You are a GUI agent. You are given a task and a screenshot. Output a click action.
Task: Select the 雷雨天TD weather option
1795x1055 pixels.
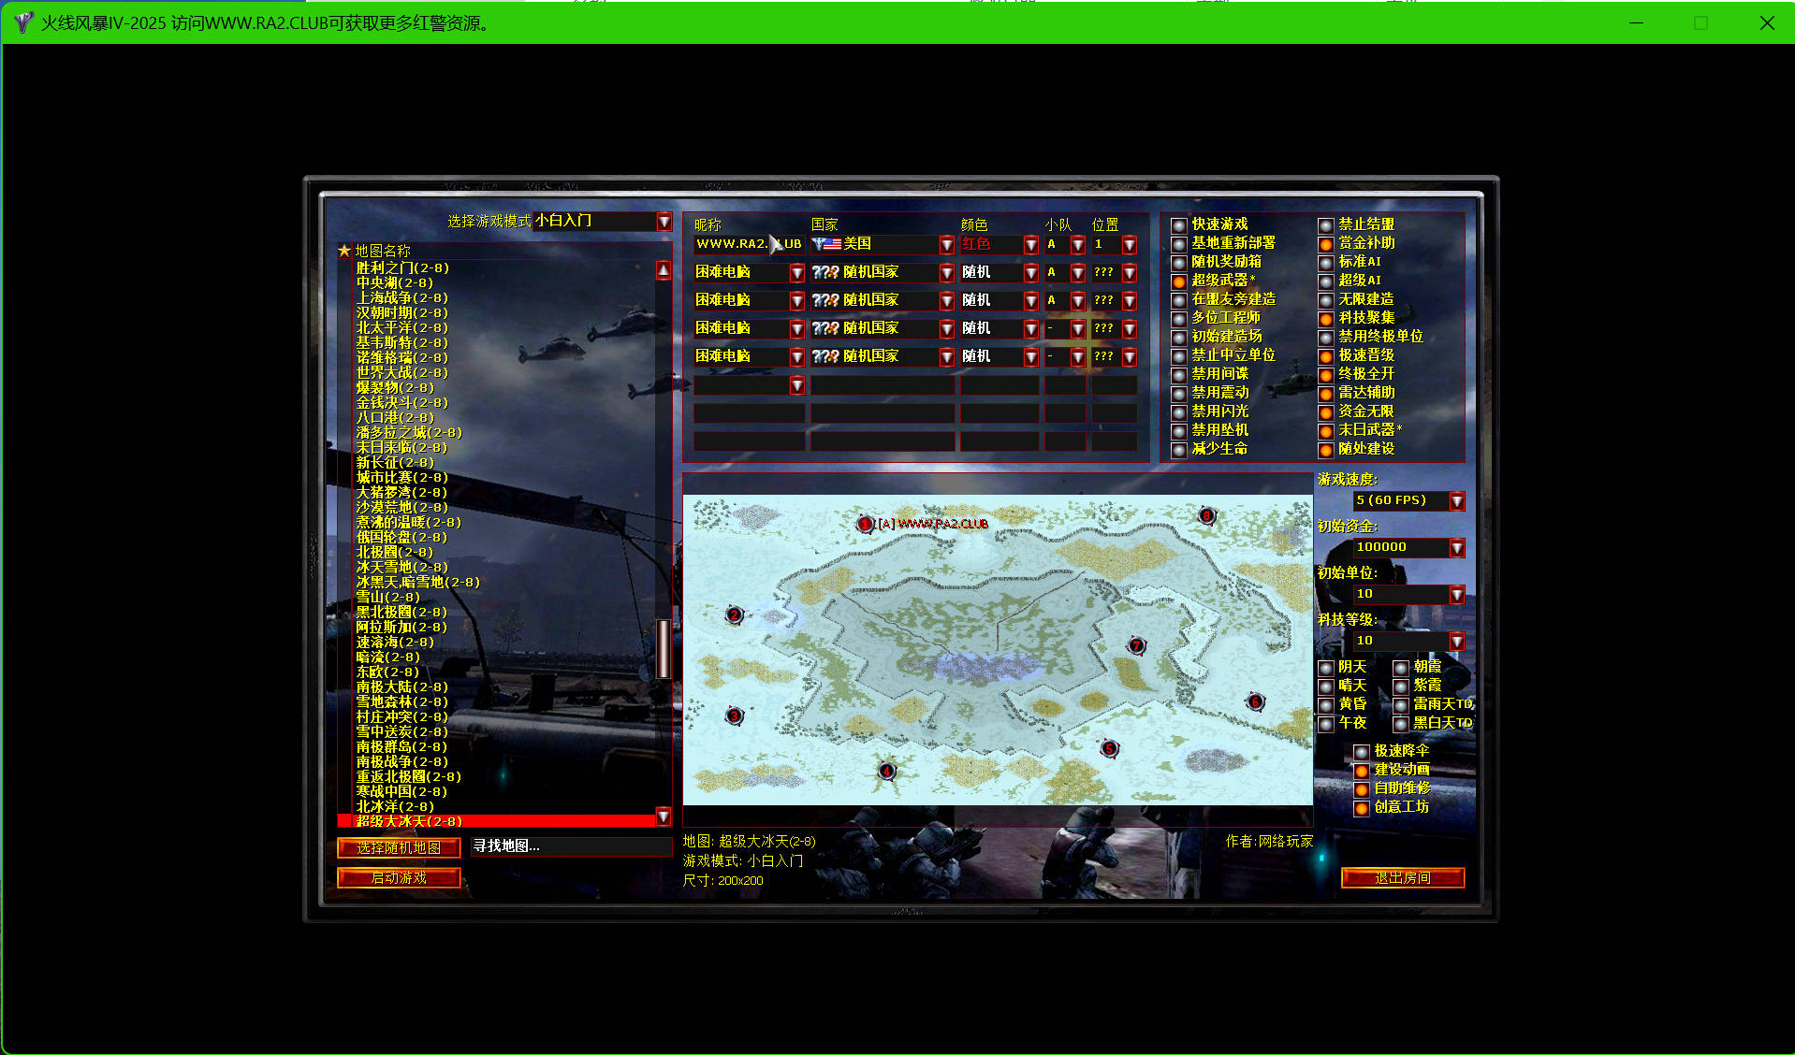tap(1401, 705)
